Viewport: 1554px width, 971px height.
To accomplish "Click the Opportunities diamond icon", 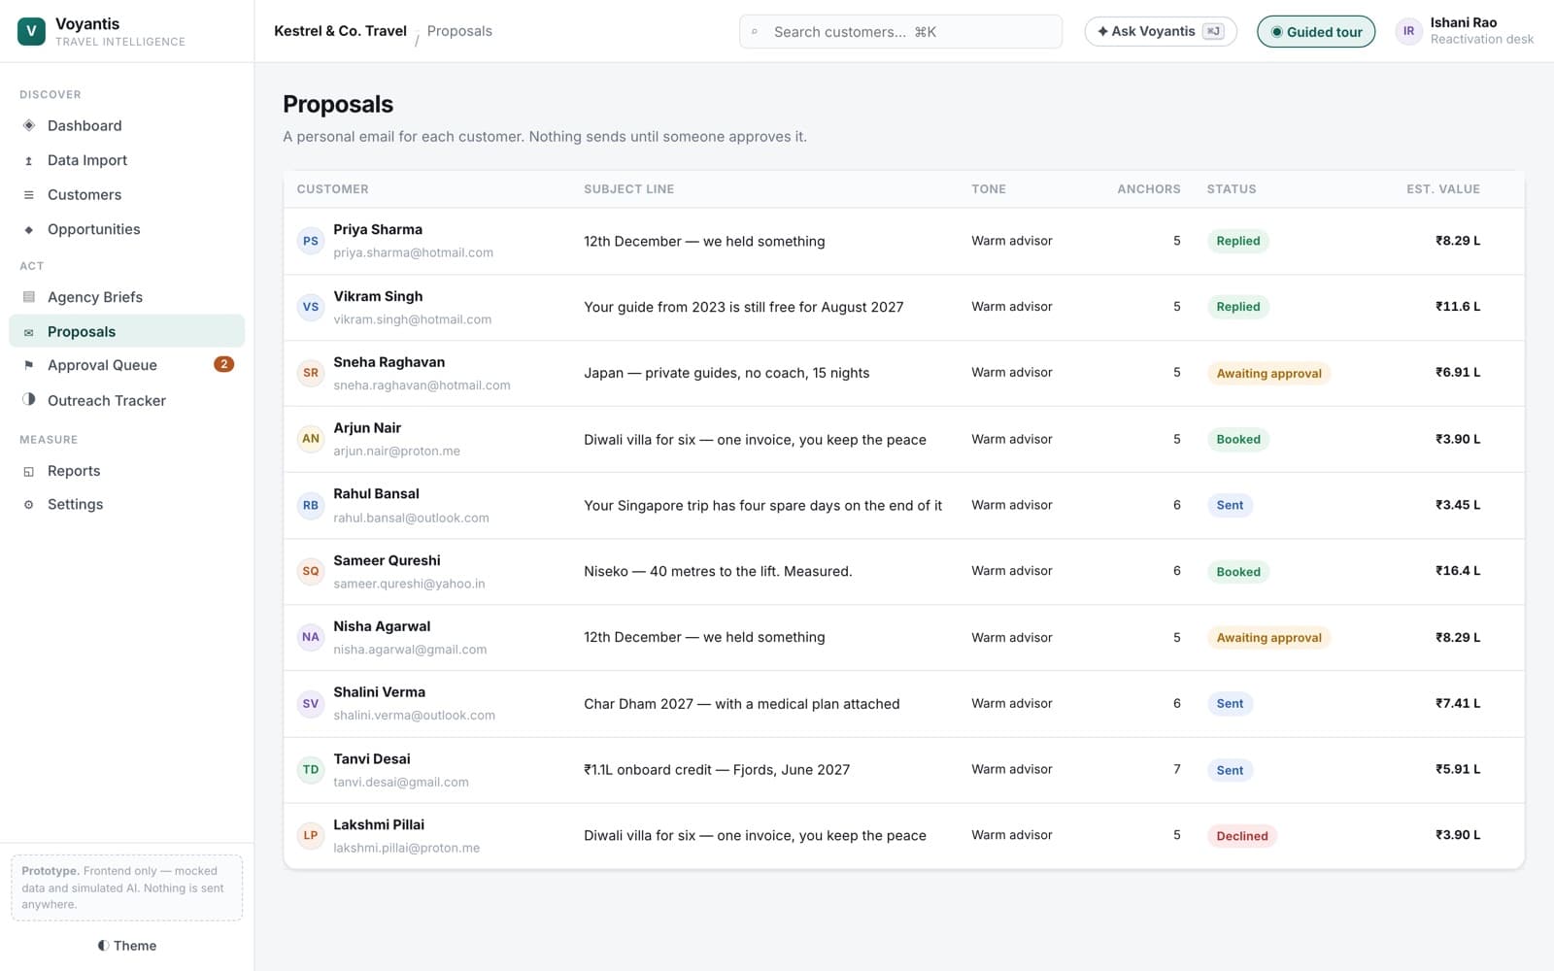I will [x=28, y=230].
